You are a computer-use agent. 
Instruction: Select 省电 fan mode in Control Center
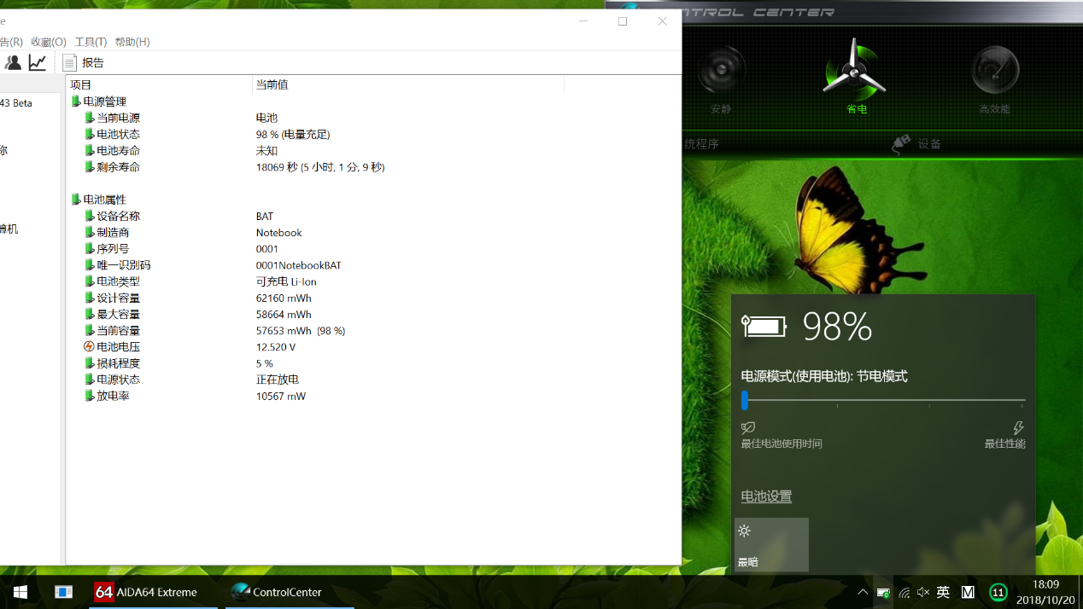click(x=855, y=77)
